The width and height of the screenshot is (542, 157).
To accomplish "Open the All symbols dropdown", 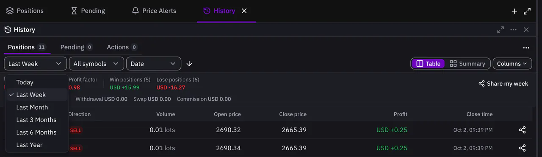I will (97, 64).
